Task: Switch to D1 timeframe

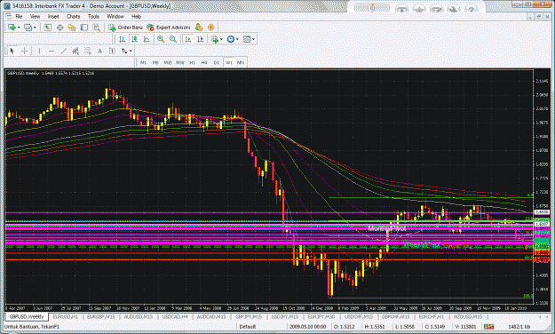Action: point(217,63)
